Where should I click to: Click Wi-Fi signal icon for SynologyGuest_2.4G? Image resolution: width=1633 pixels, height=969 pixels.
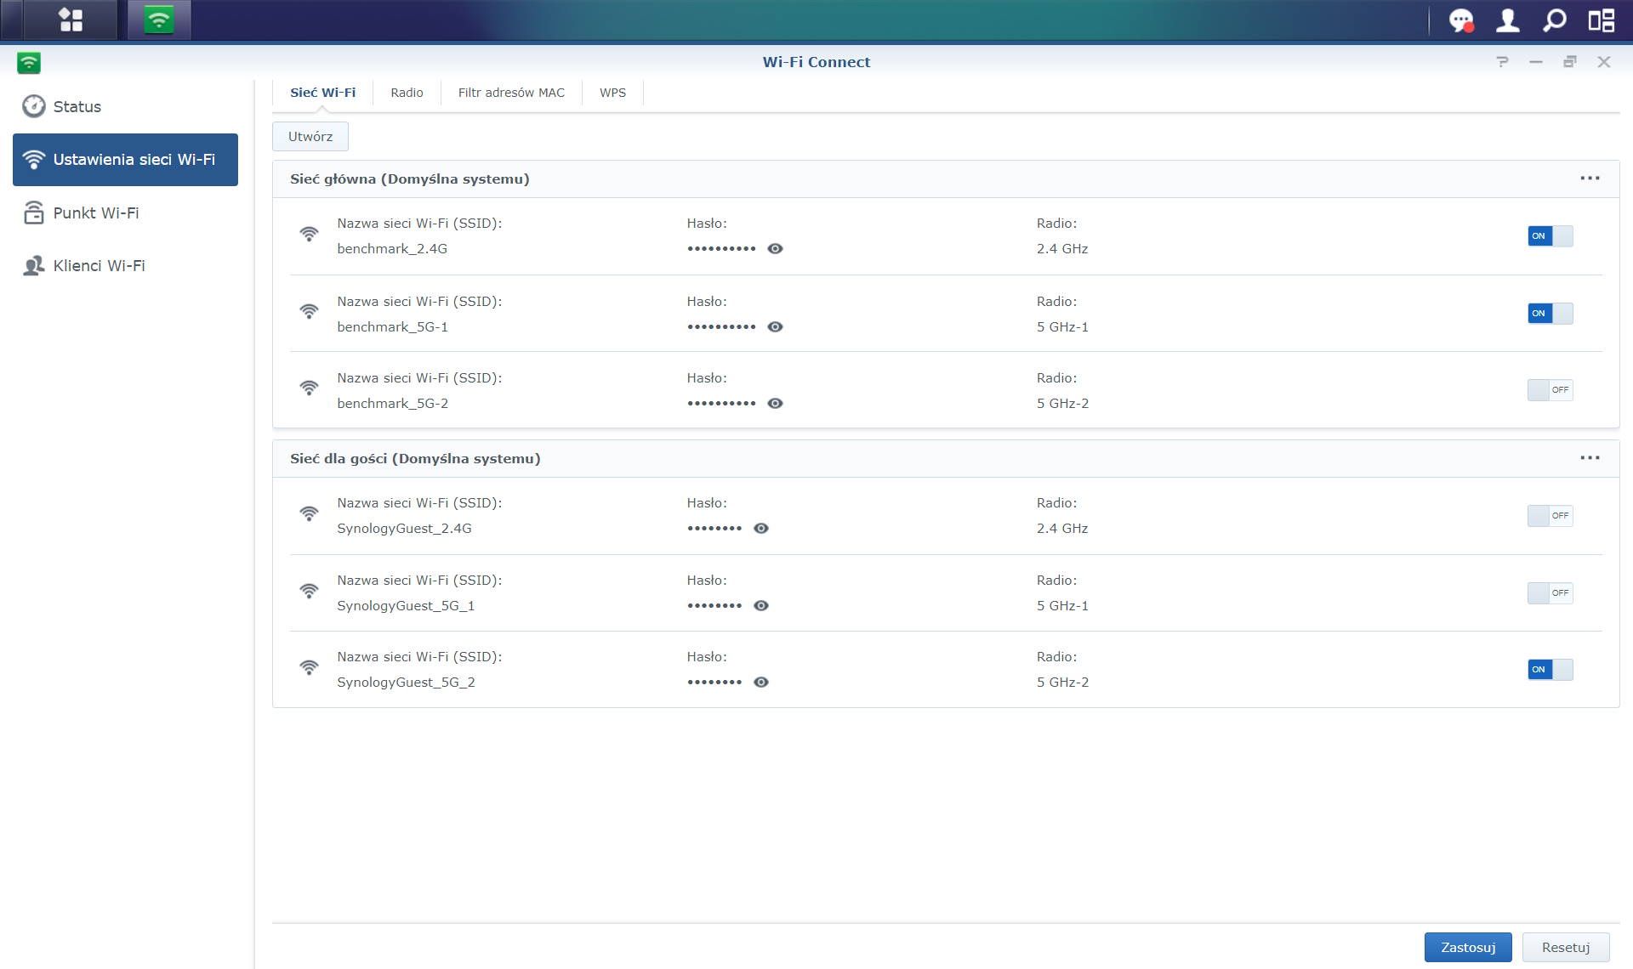(x=309, y=513)
